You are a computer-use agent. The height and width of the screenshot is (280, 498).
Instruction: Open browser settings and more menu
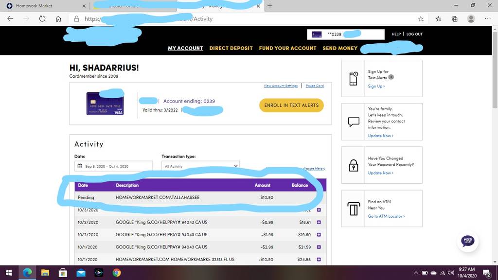[488, 19]
